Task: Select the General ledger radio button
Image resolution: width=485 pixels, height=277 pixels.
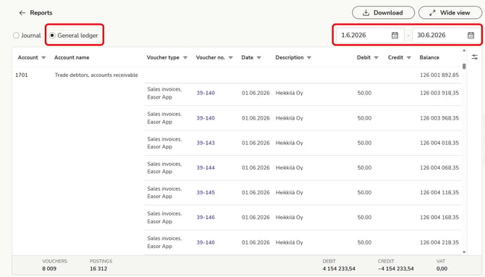Action: coord(52,36)
